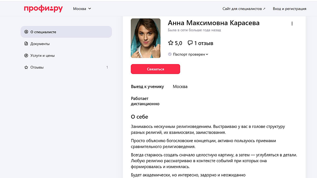Open the О специалисте section
The width and height of the screenshot is (317, 178).
click(x=43, y=32)
